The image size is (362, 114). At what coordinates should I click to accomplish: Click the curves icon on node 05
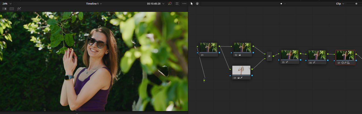pos(287,63)
